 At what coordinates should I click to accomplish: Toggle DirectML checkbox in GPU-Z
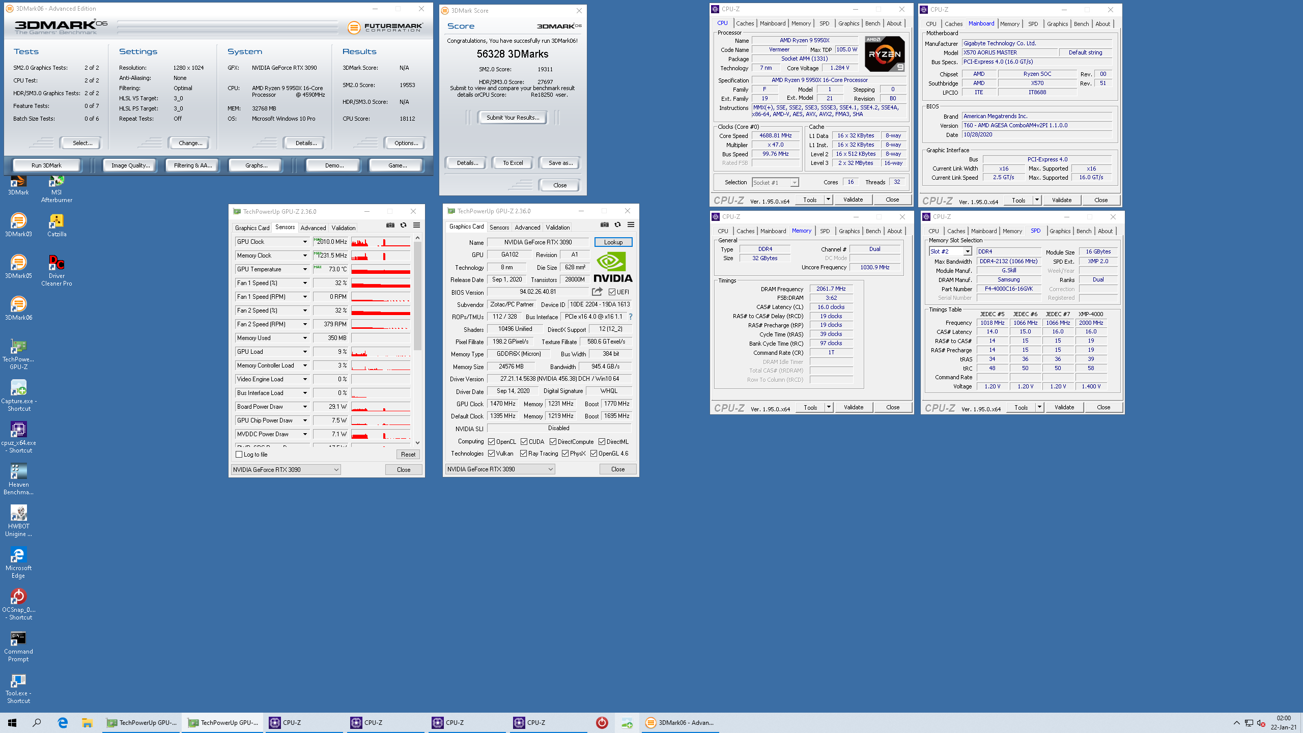tap(602, 442)
